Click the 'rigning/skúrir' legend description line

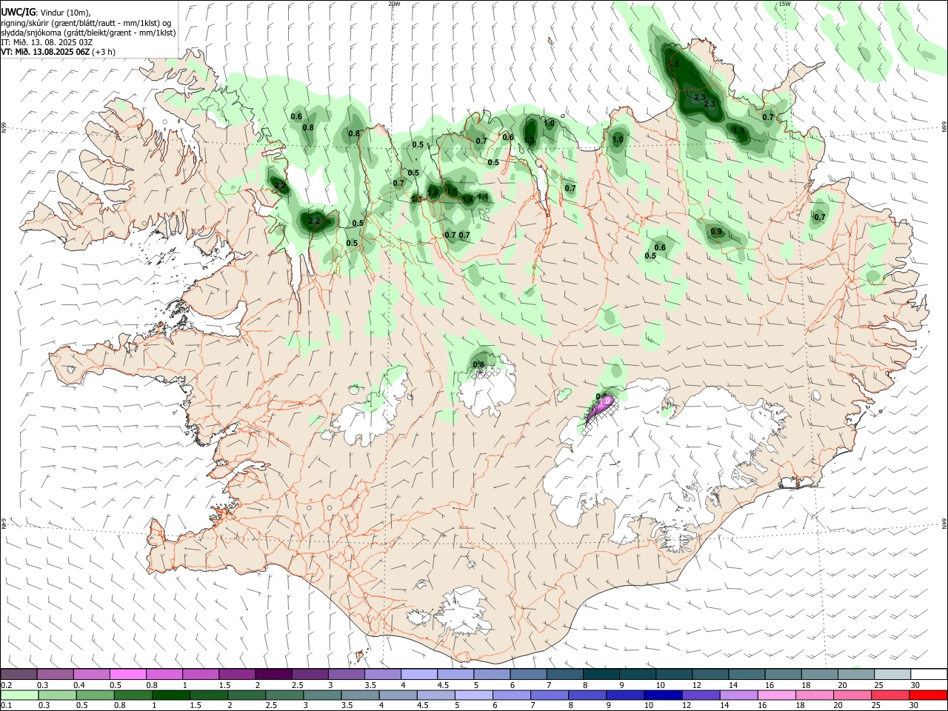86,22
